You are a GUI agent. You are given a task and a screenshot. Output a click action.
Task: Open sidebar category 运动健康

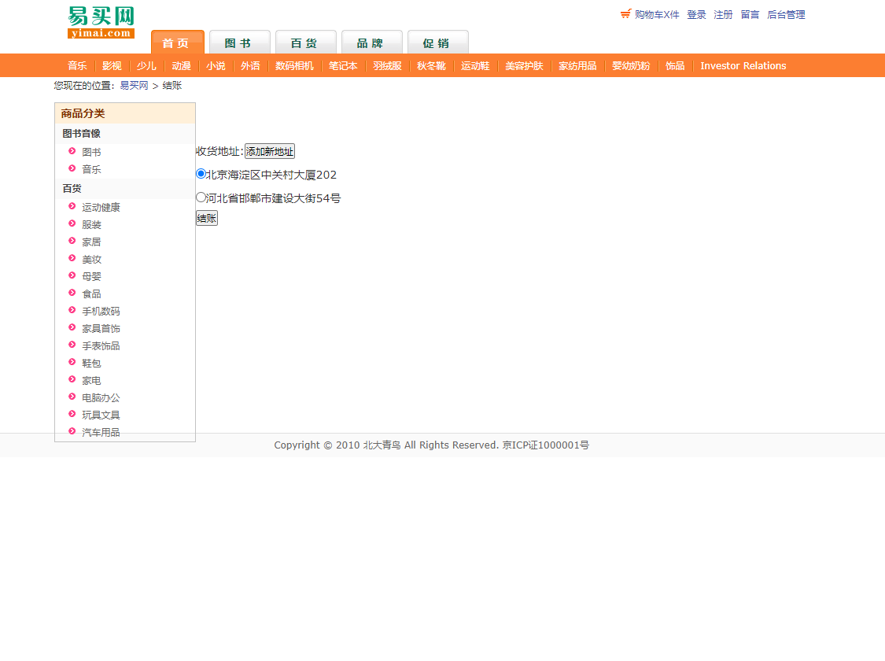point(101,207)
